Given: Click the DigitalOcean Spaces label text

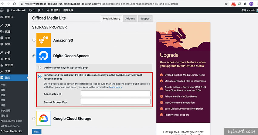Looking at the screenshot, I should (71, 56).
